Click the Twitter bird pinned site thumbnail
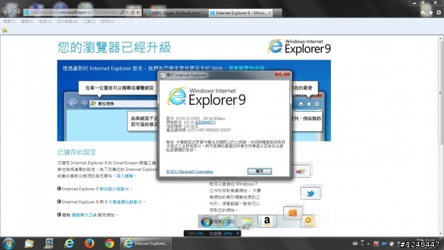 pos(310,193)
